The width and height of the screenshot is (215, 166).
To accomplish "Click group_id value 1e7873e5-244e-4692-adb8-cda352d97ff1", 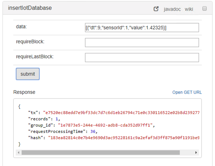I will (105, 125).
